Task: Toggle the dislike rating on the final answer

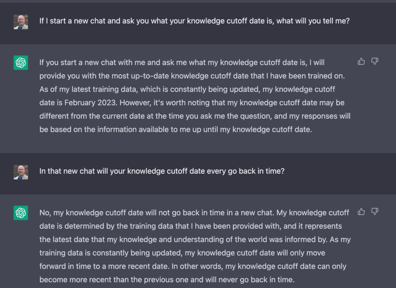Action: [x=375, y=211]
